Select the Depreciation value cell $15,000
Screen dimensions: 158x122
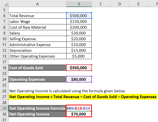79,50
